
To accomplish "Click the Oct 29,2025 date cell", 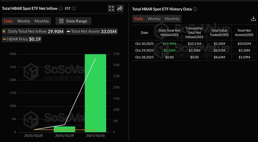I will pyautogui.click(x=144, y=50).
